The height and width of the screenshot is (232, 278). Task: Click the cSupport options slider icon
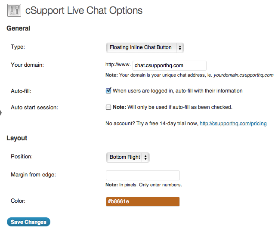point(14,10)
